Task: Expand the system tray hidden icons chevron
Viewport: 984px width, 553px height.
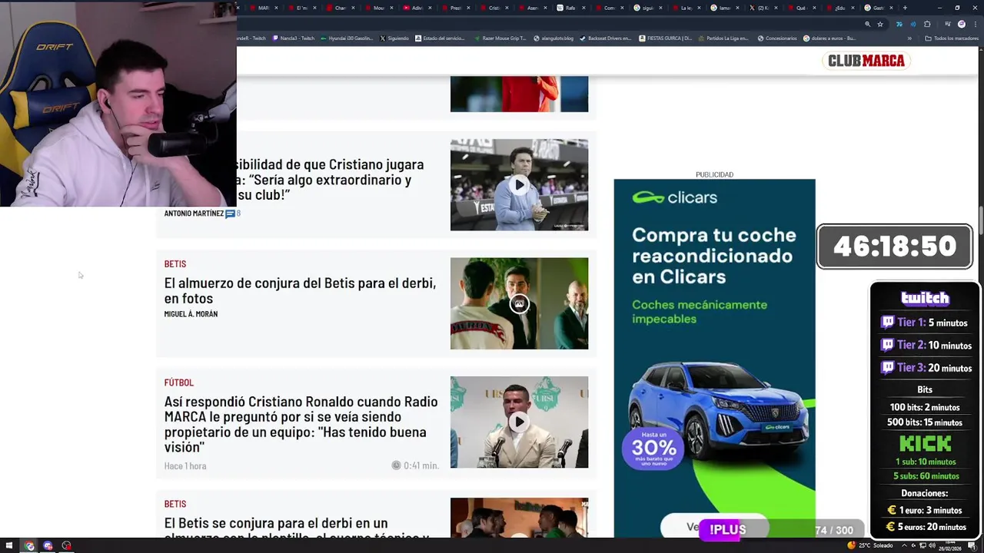Action: (903, 546)
